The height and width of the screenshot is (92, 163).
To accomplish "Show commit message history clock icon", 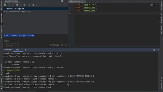I will tap(66, 45).
